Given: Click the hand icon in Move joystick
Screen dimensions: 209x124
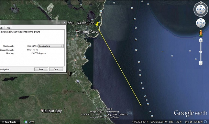Looking at the screenshot, I should [201, 23].
